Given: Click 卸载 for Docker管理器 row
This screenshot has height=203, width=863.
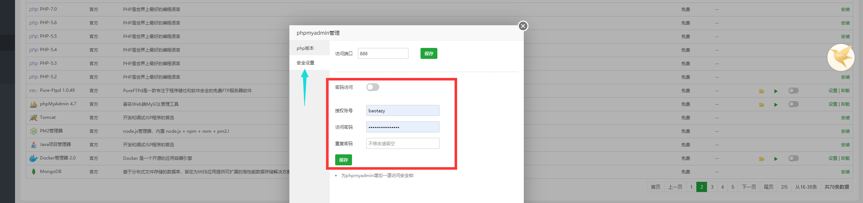Looking at the screenshot, I should click(845, 158).
